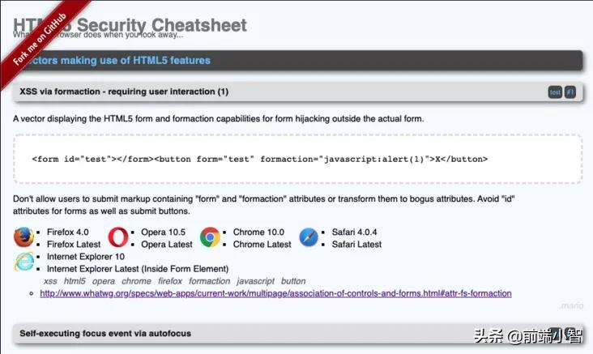Click the #1 anchor badge
This screenshot has height=354, width=593.
570,92
